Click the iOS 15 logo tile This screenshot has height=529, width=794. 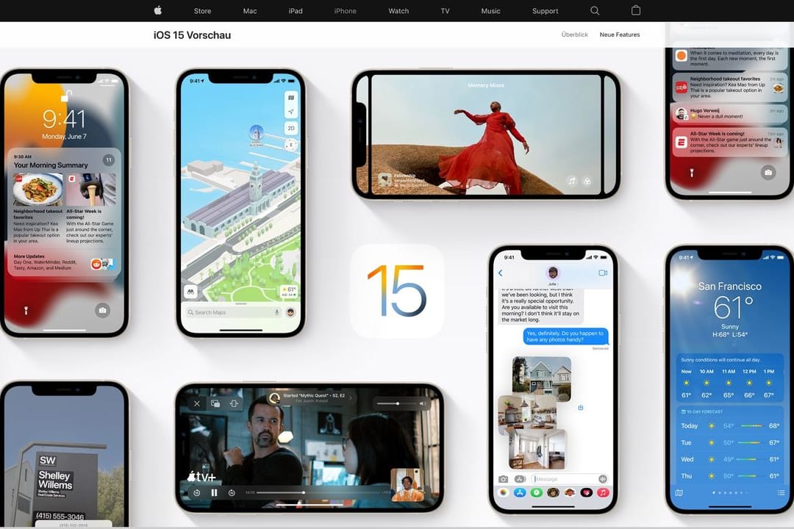(398, 291)
